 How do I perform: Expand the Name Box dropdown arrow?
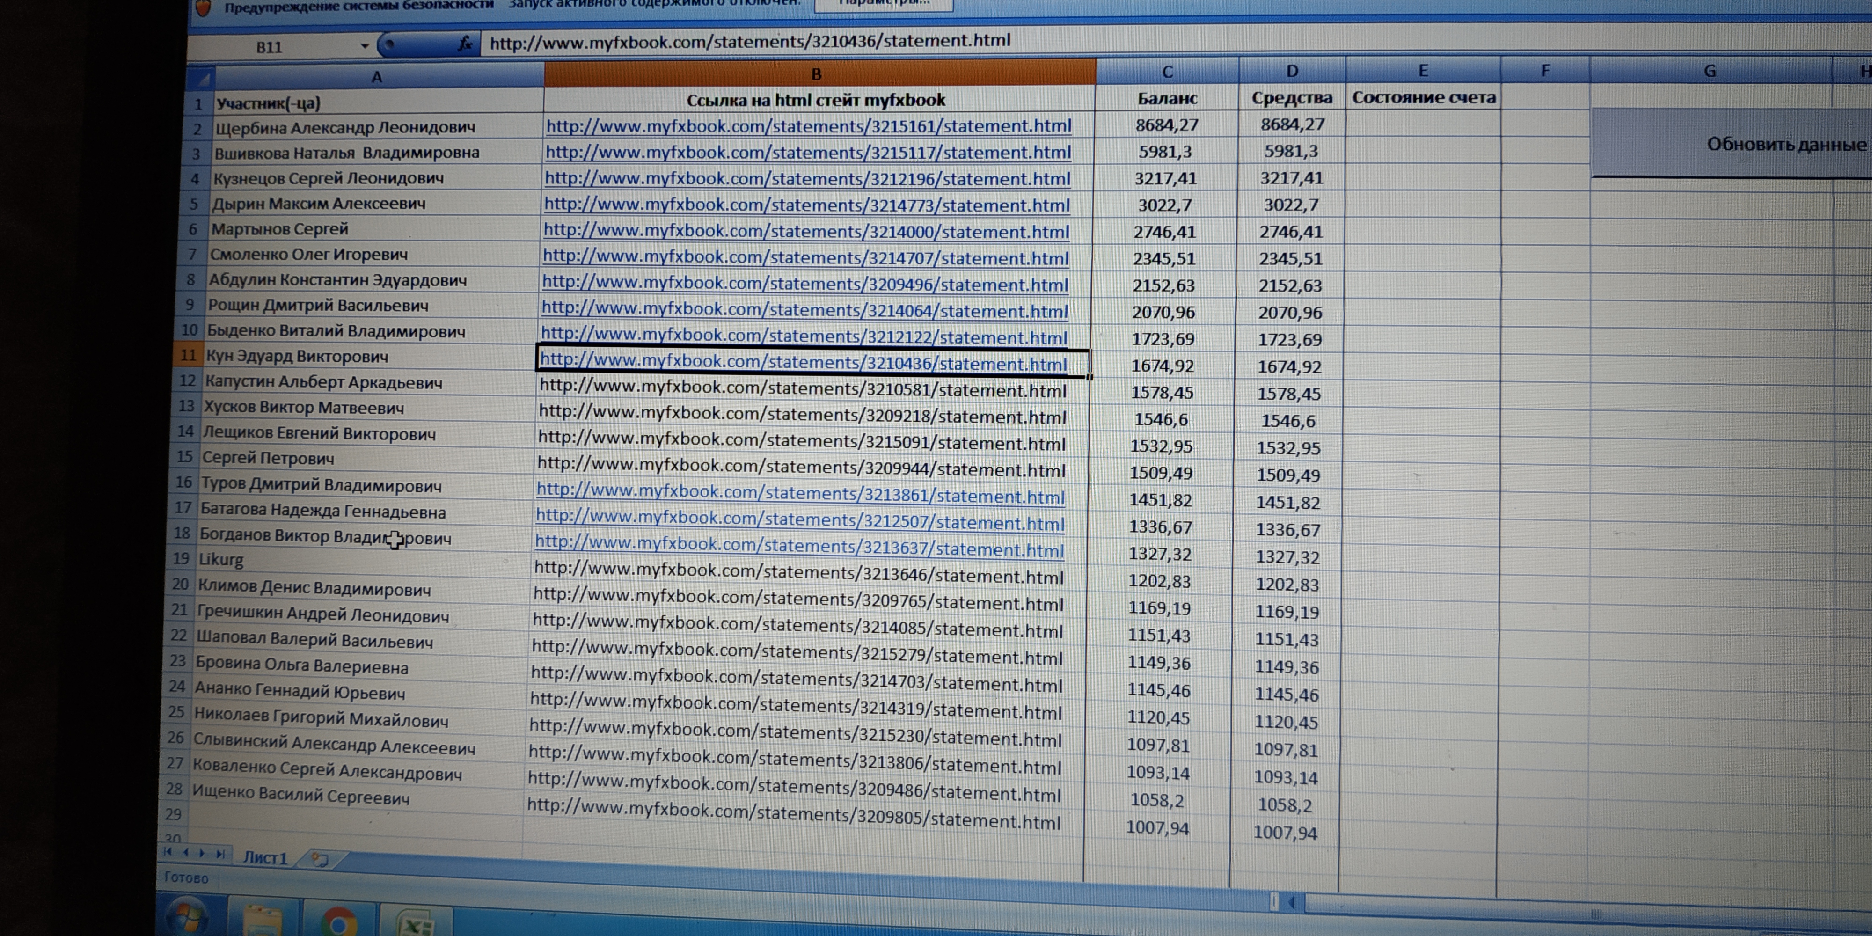tap(365, 46)
